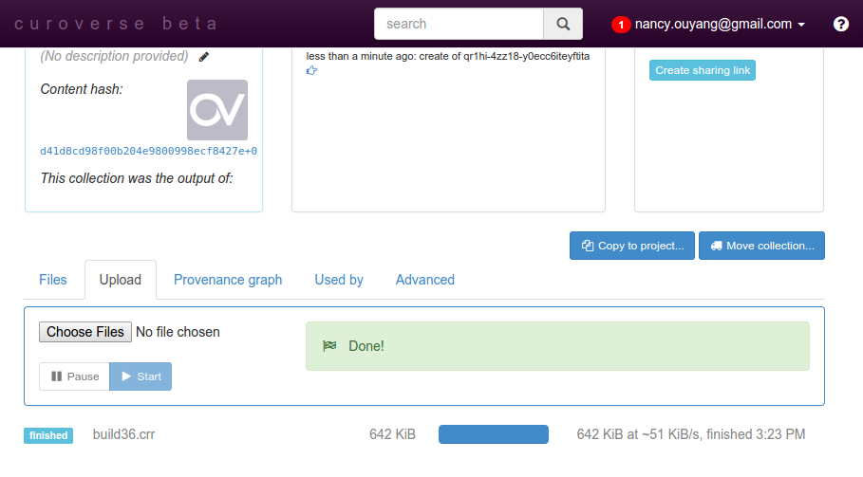The width and height of the screenshot is (863, 477).
Task: Edit description with the pencil icon
Action: tap(203, 57)
